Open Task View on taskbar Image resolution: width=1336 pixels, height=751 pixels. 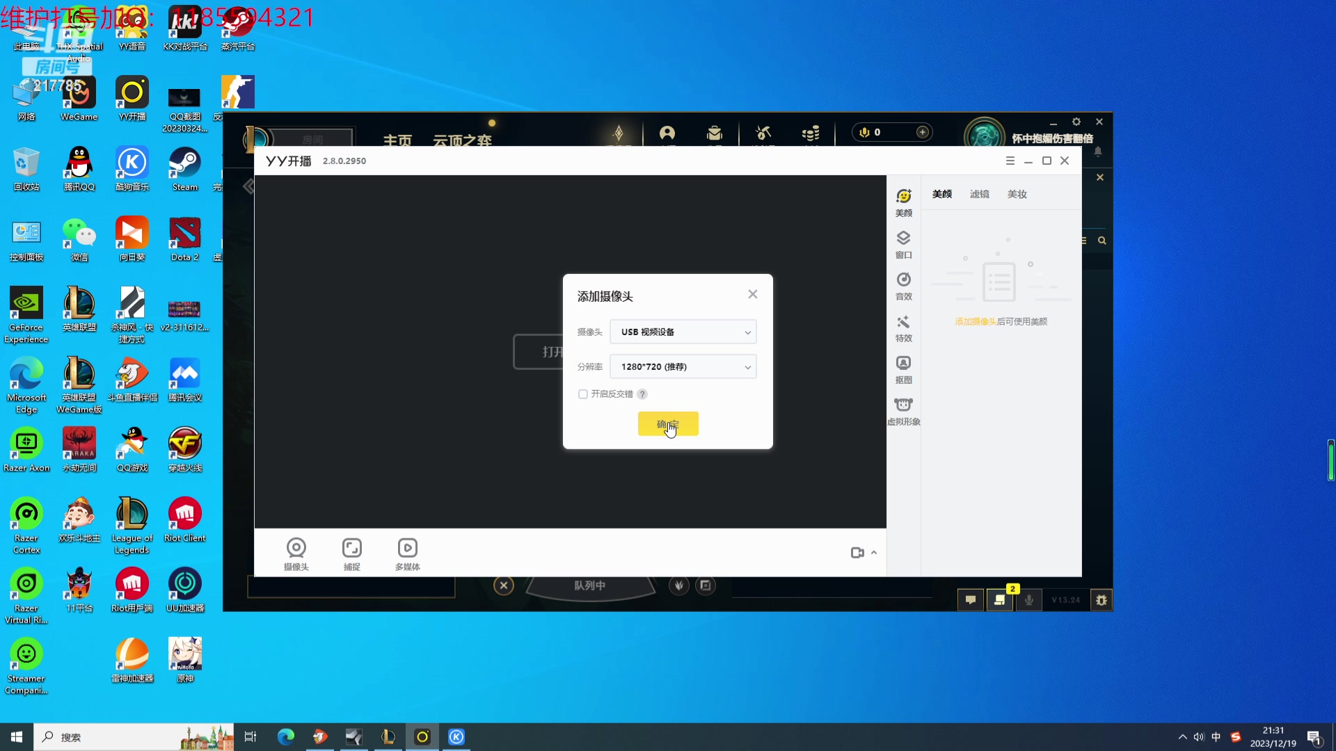click(x=250, y=737)
